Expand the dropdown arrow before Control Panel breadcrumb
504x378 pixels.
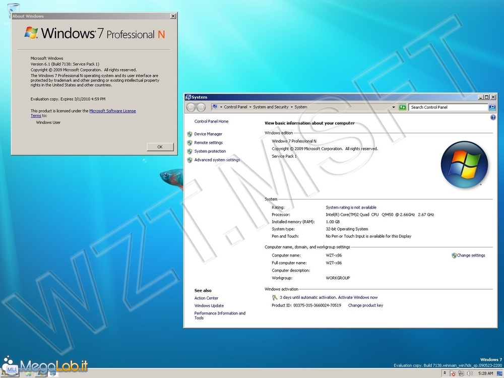coord(221,107)
